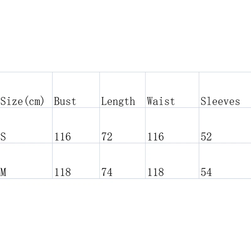Select Sleeves value 52 for size S

coord(206,137)
